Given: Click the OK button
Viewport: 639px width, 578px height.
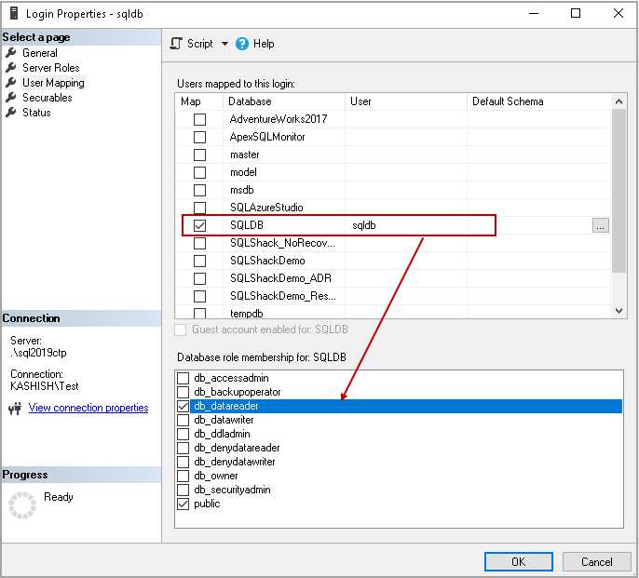Looking at the screenshot, I should (518, 562).
